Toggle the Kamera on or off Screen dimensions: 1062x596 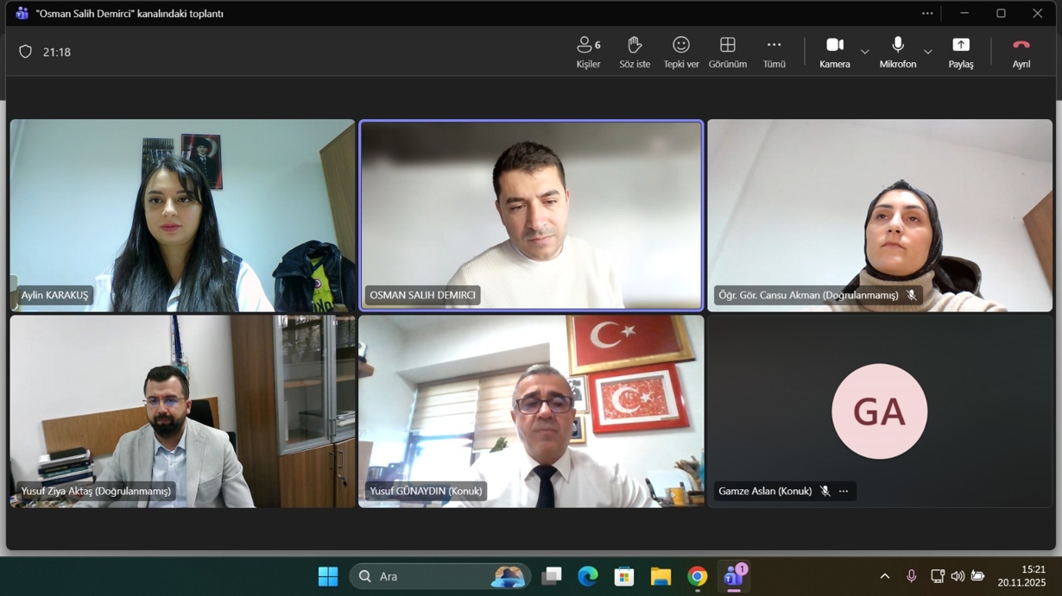click(x=834, y=52)
